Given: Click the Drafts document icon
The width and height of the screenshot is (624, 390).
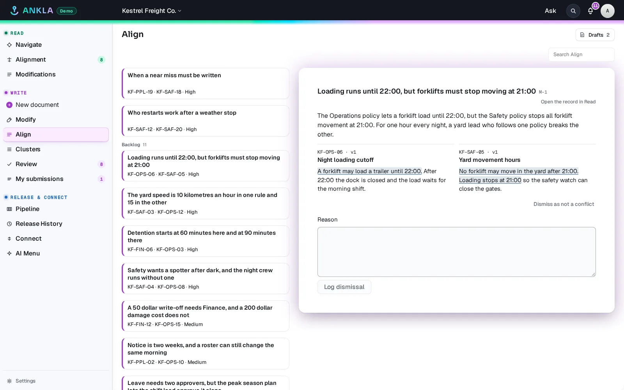Looking at the screenshot, I should pyautogui.click(x=582, y=35).
